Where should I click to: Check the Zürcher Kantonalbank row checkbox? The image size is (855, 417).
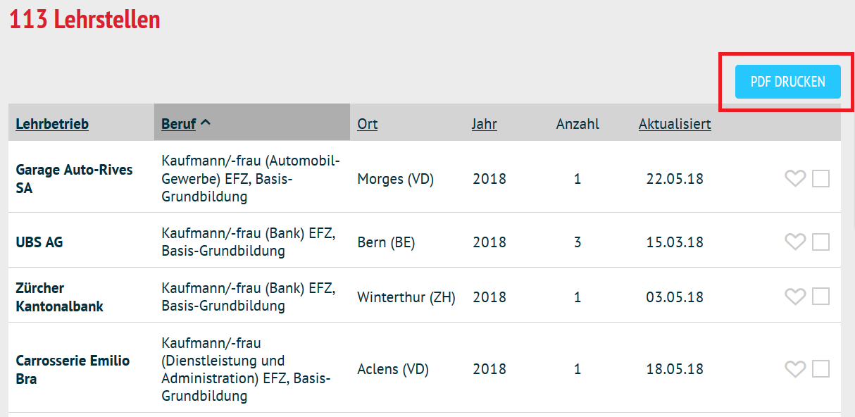tap(820, 297)
